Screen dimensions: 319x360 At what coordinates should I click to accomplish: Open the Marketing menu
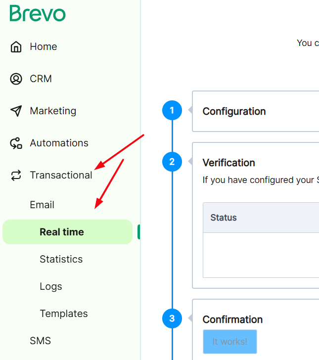[53, 111]
